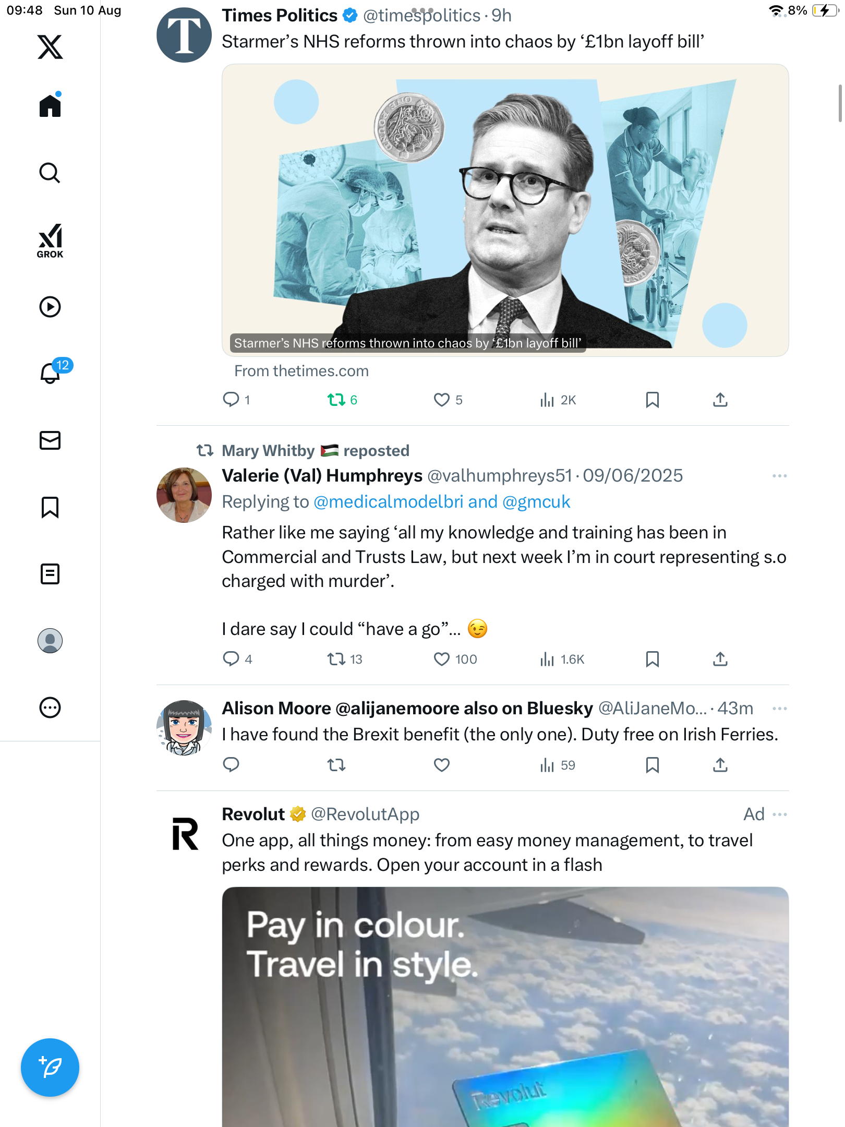Open more options on Valerie Humphreys' post

click(x=779, y=476)
